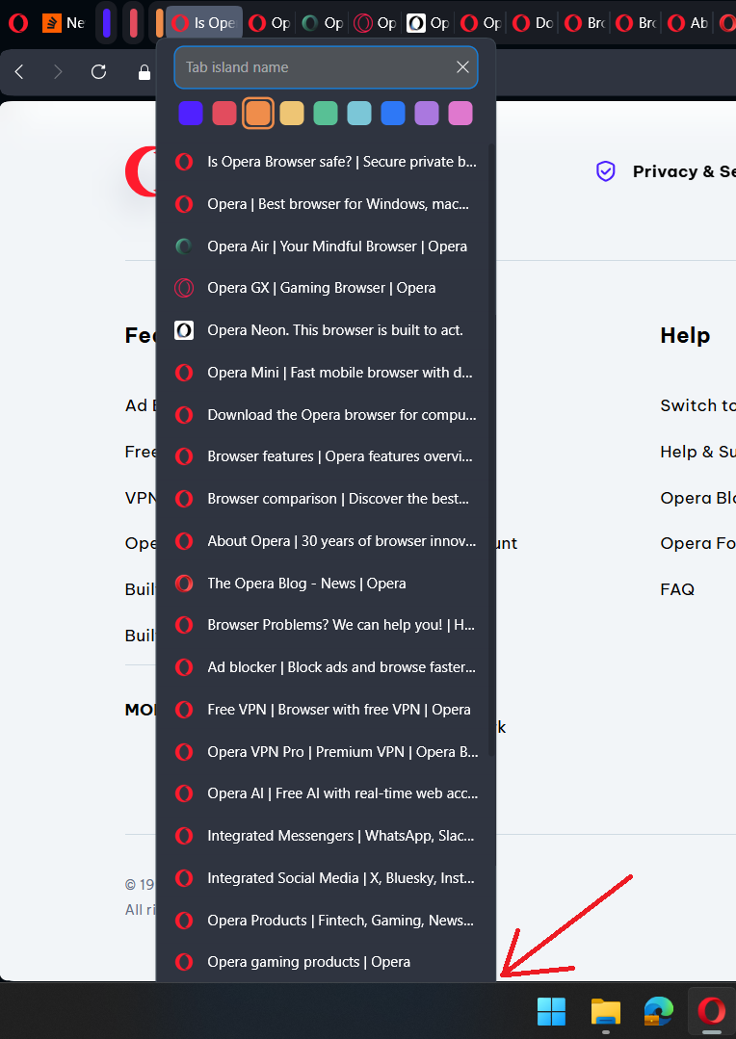Switch to the Opera Air list entry
Image resolution: width=736 pixels, height=1039 pixels.
tap(336, 247)
